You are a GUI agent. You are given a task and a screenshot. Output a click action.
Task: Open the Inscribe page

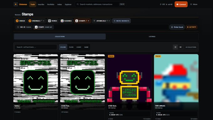point(41,4)
